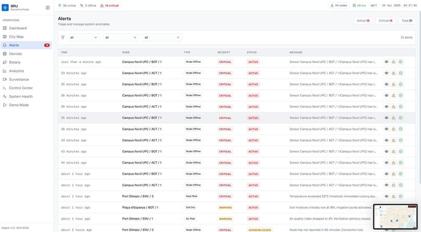Click eye icon on 43 minutes ago BOT row
Viewport: 421px width, 232px height.
click(387, 152)
